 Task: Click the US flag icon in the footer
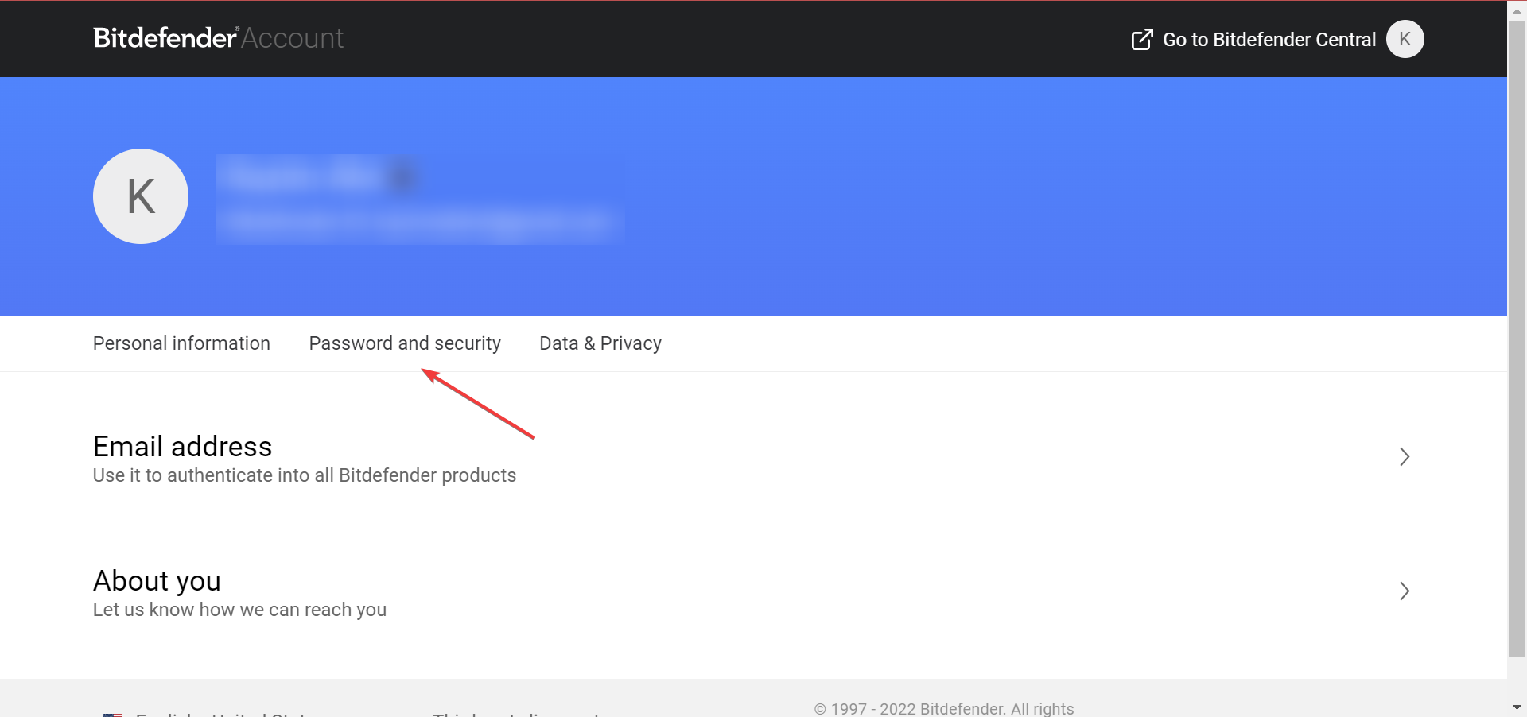[x=112, y=714]
